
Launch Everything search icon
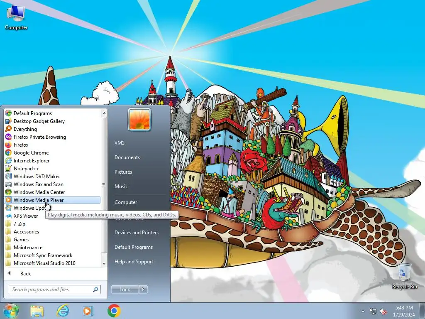click(8, 129)
